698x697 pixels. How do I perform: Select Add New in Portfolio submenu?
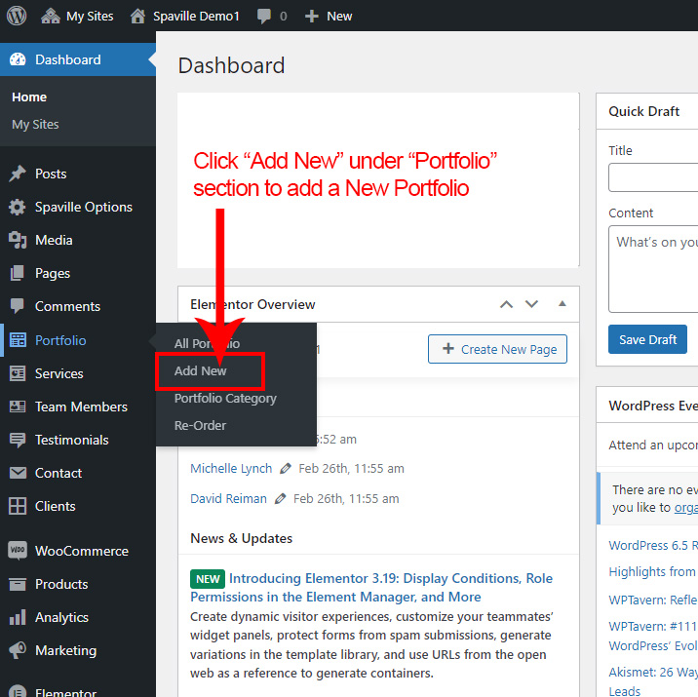(x=201, y=371)
